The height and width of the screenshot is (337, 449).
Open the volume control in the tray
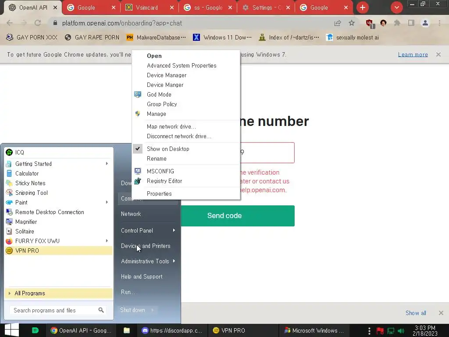click(x=401, y=331)
